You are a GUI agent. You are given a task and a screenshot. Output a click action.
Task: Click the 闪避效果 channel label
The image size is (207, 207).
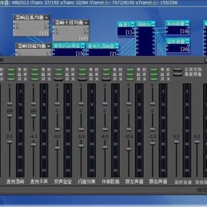click(x=86, y=182)
